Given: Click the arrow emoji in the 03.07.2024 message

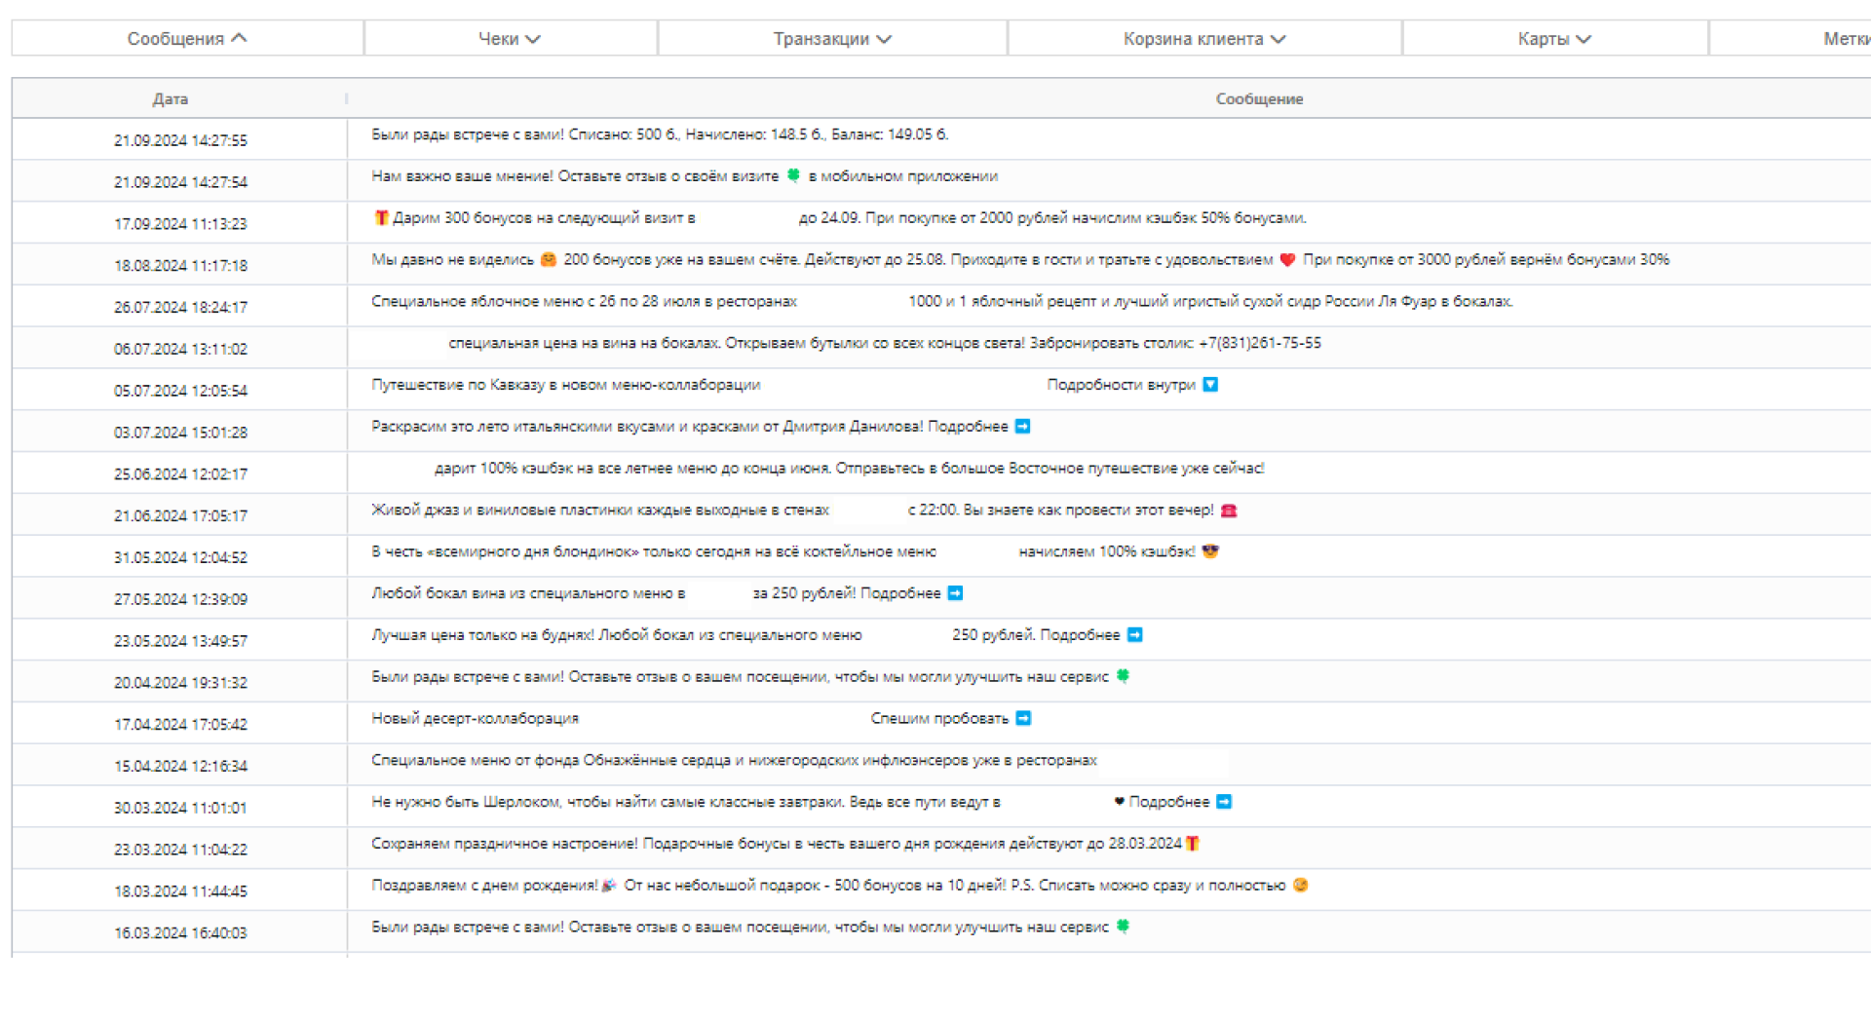Looking at the screenshot, I should pos(1022,427).
